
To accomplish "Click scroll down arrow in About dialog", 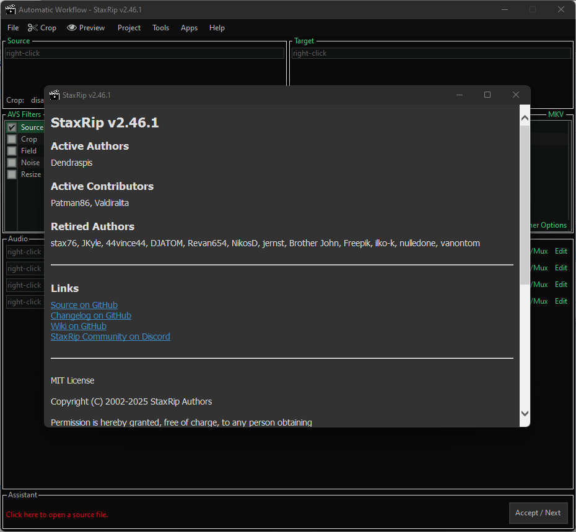I will (525, 413).
